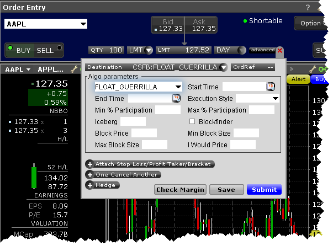The width and height of the screenshot is (333, 246).
Task: Enable the Blockfinder checkbox
Action: coord(192,121)
